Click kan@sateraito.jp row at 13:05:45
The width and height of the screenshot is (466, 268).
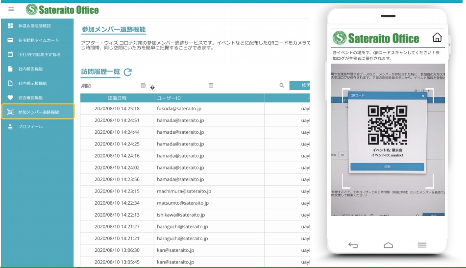(x=195, y=262)
